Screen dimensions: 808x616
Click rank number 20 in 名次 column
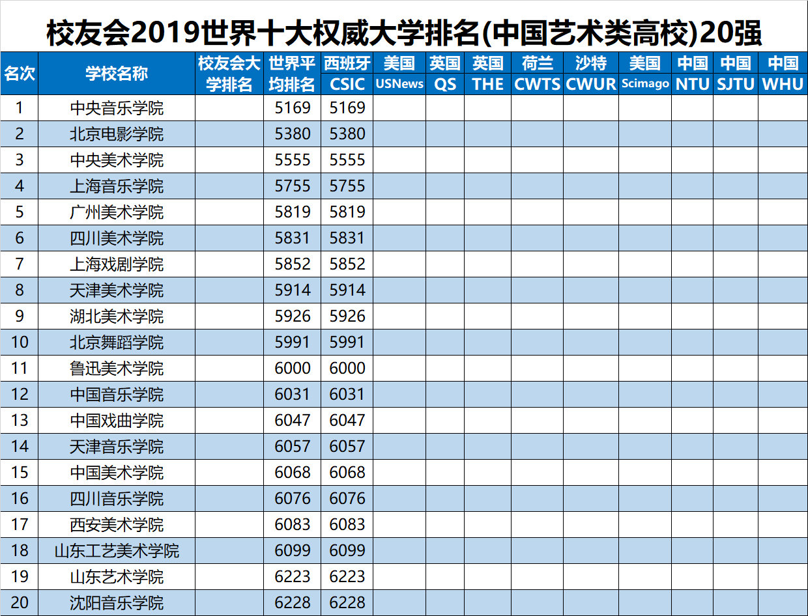20,603
